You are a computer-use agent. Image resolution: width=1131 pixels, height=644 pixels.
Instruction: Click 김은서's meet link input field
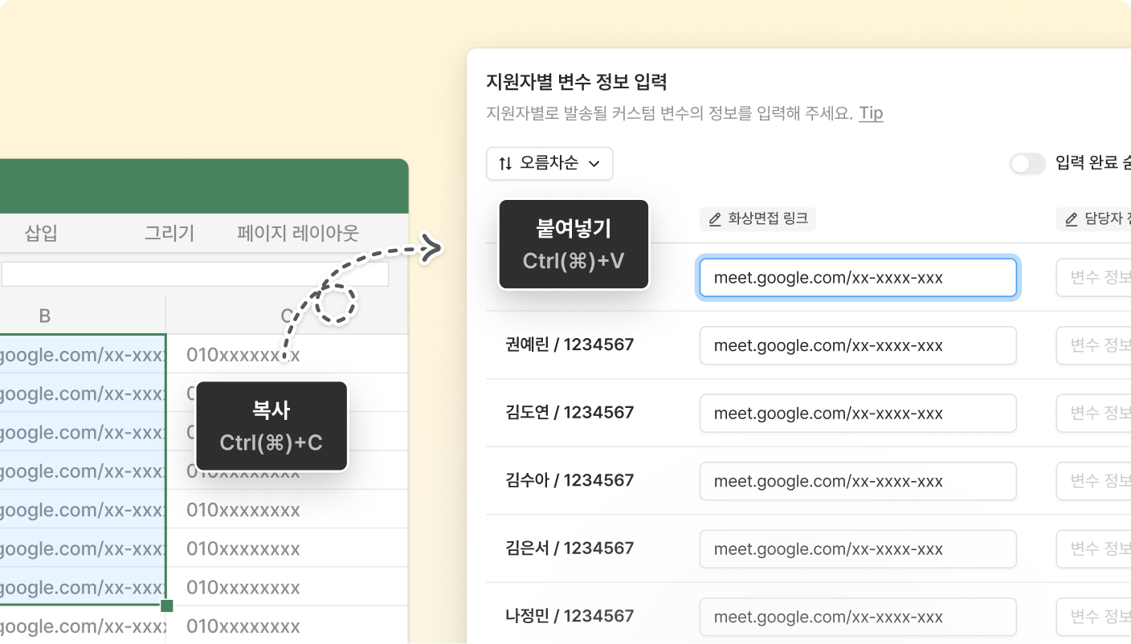pyautogui.click(x=857, y=549)
